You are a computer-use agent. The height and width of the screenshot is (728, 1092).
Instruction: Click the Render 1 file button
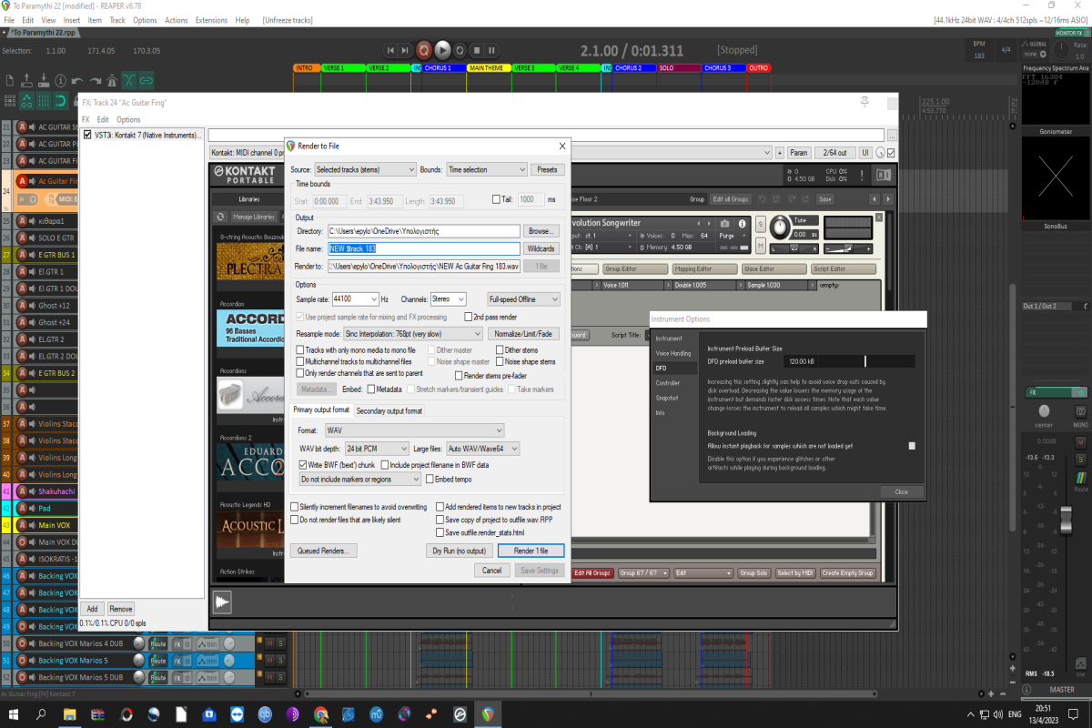coord(531,551)
